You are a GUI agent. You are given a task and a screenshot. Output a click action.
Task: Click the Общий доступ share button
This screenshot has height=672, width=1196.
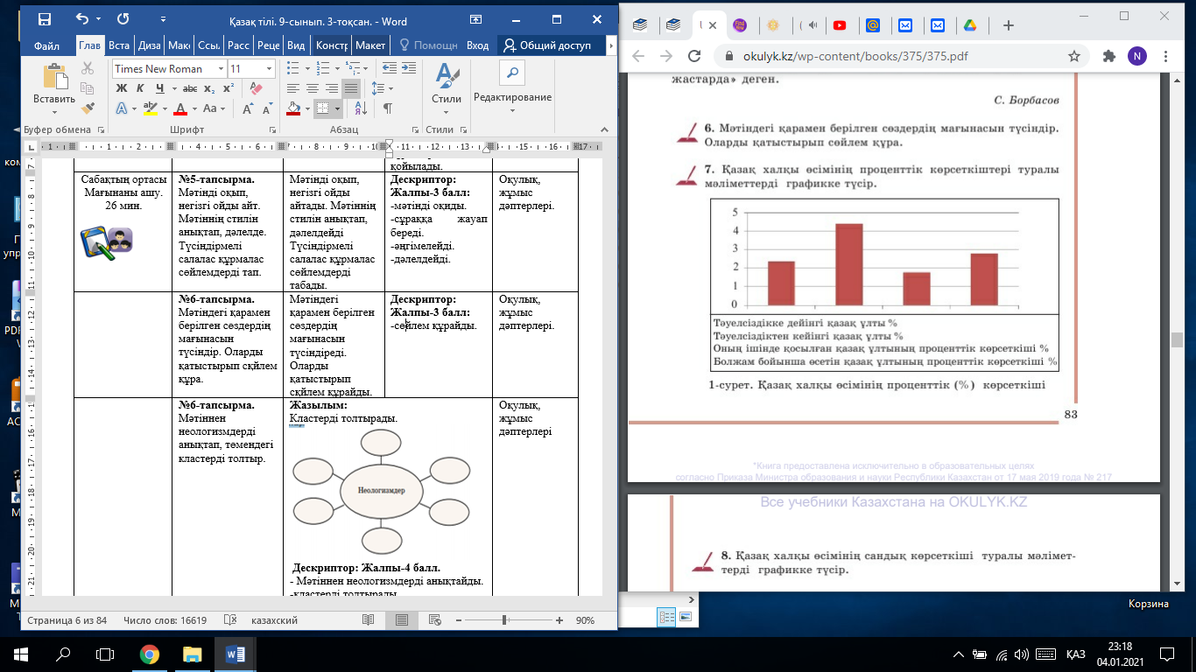547,45
